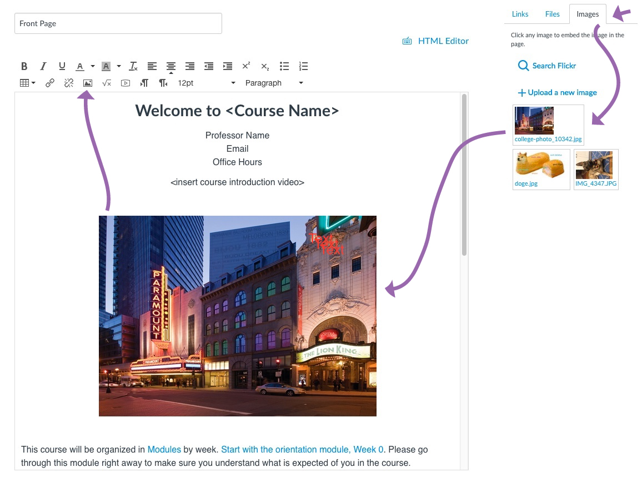Click the text color A icon
Image resolution: width=642 pixels, height=477 pixels.
pyautogui.click(x=80, y=66)
